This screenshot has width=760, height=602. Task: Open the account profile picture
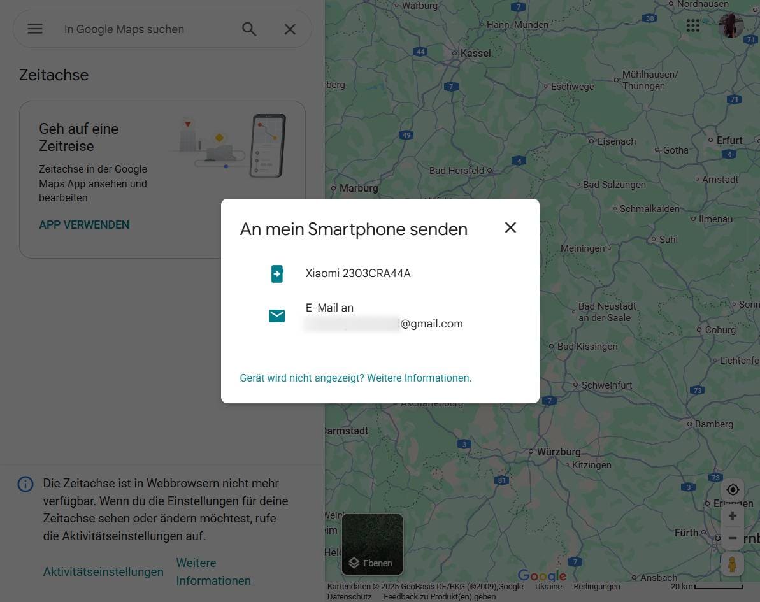731,25
